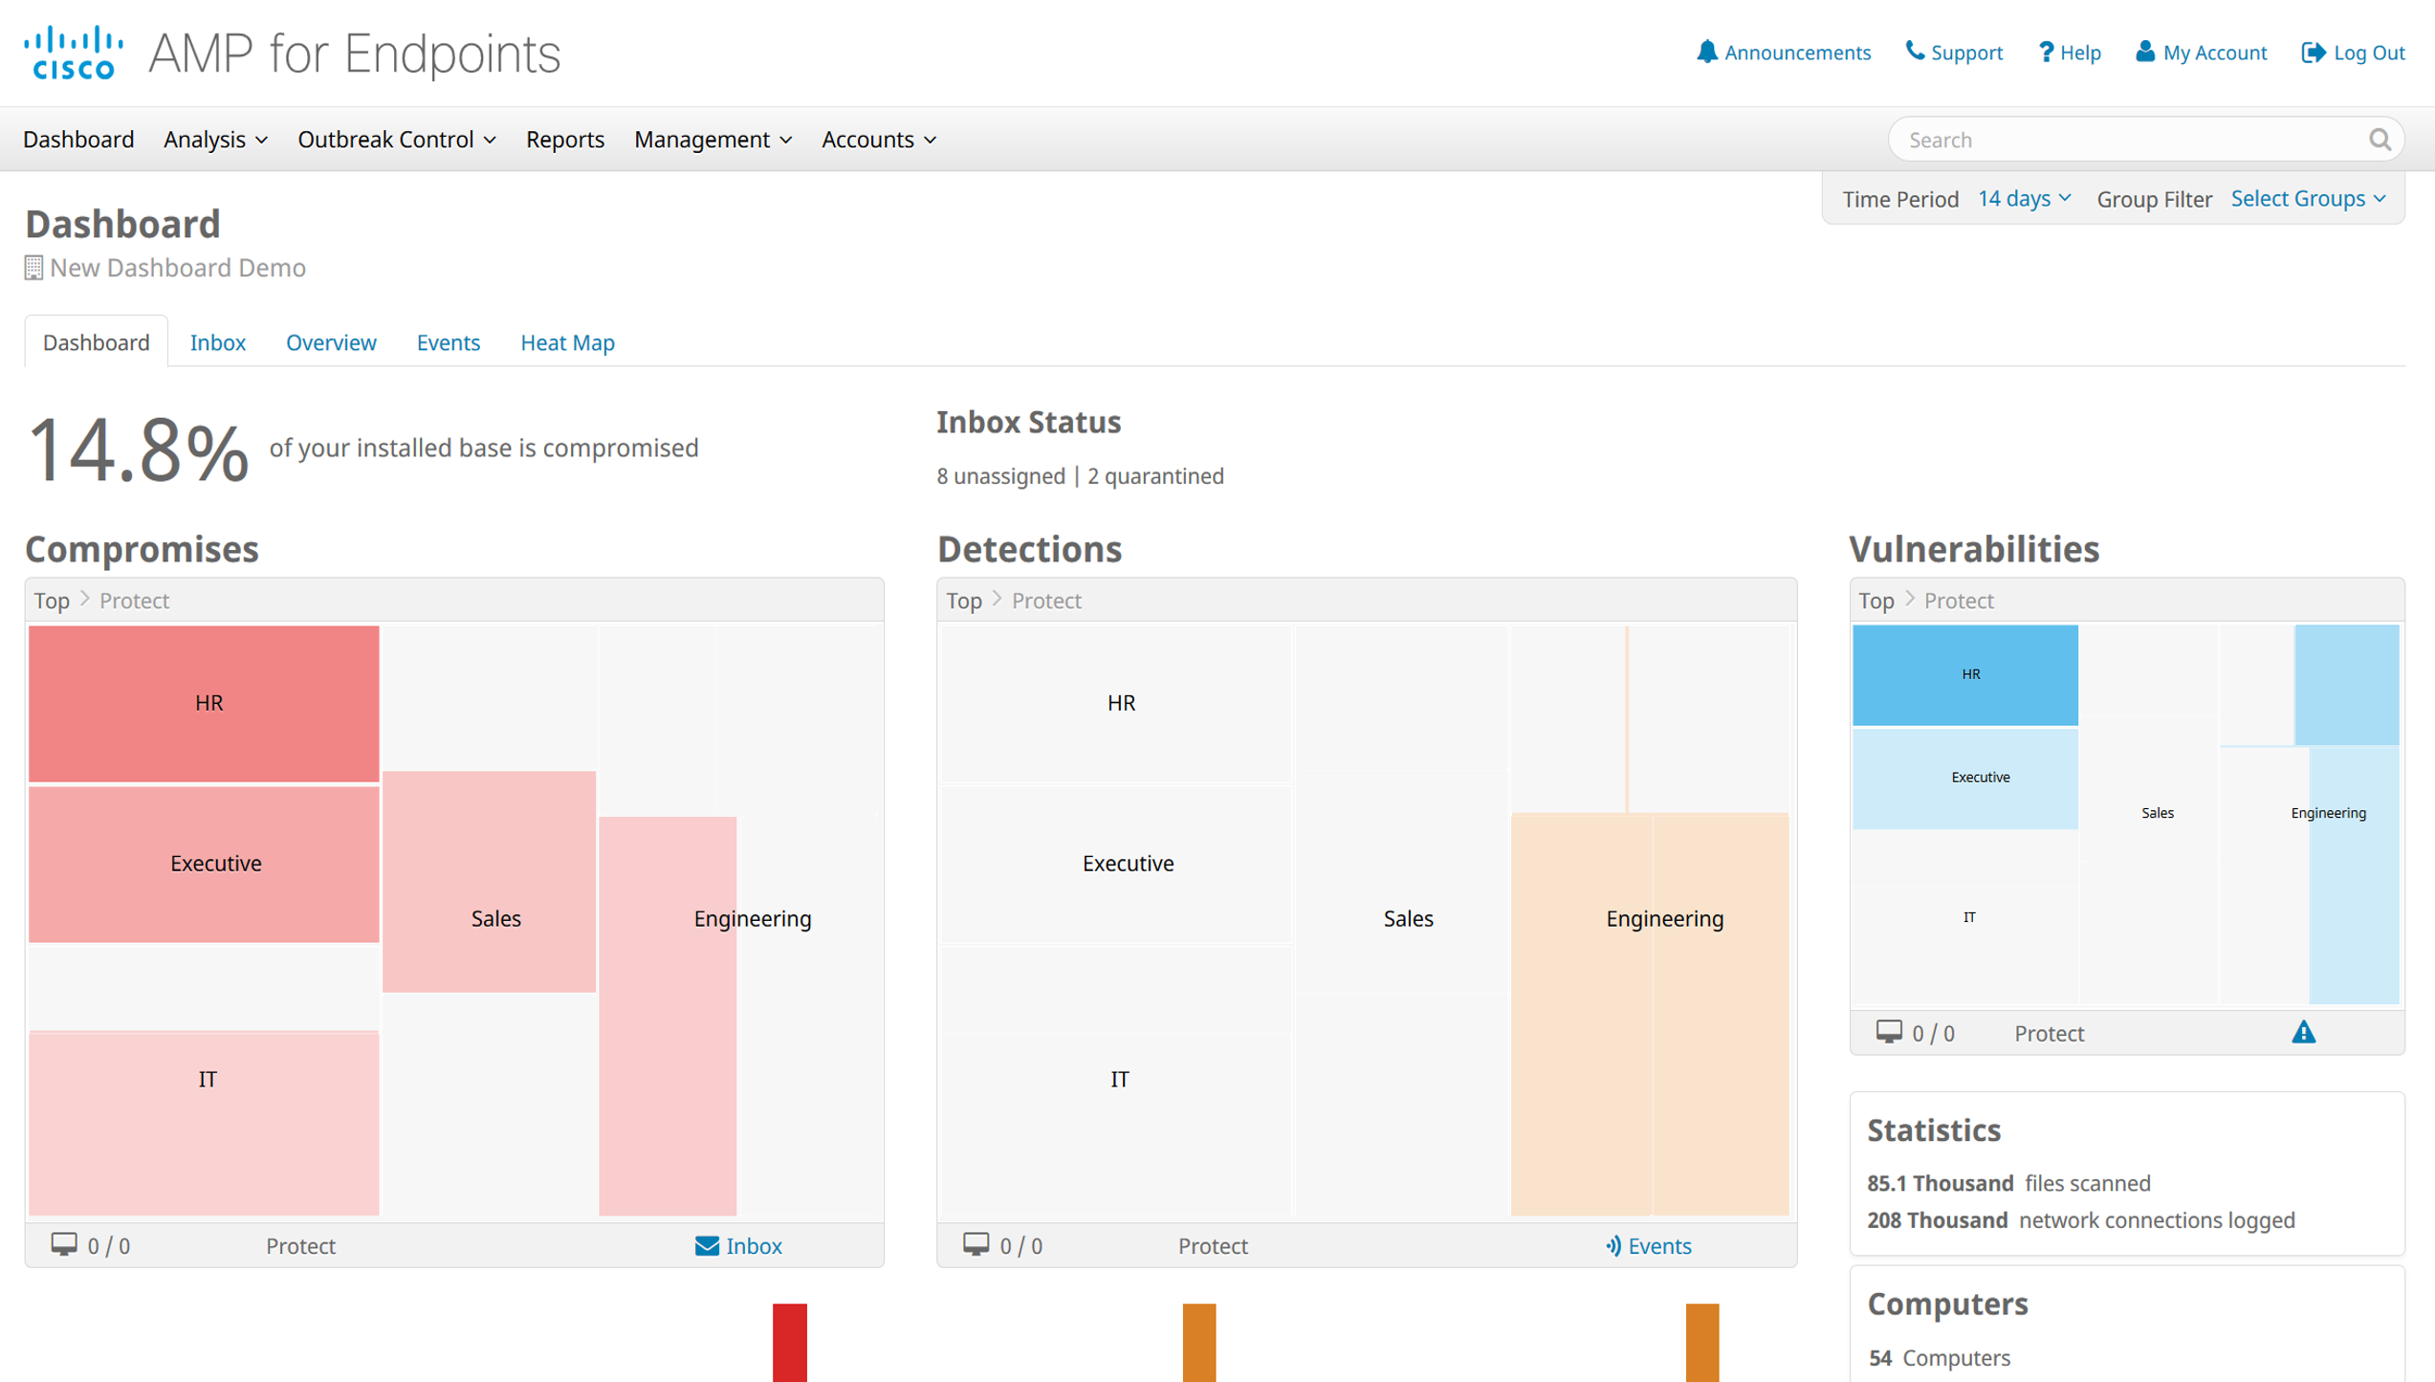
Task: Open the Events tab
Action: [449, 342]
